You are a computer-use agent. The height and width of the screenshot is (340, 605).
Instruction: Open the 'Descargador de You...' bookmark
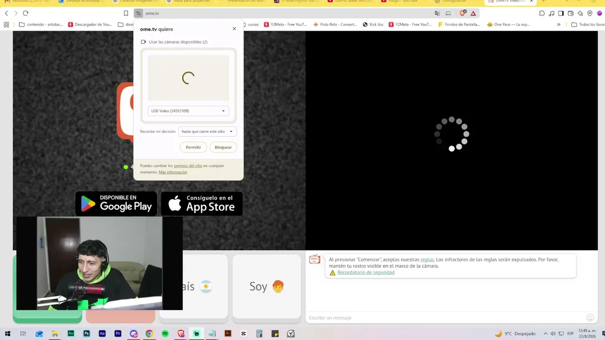90,25
